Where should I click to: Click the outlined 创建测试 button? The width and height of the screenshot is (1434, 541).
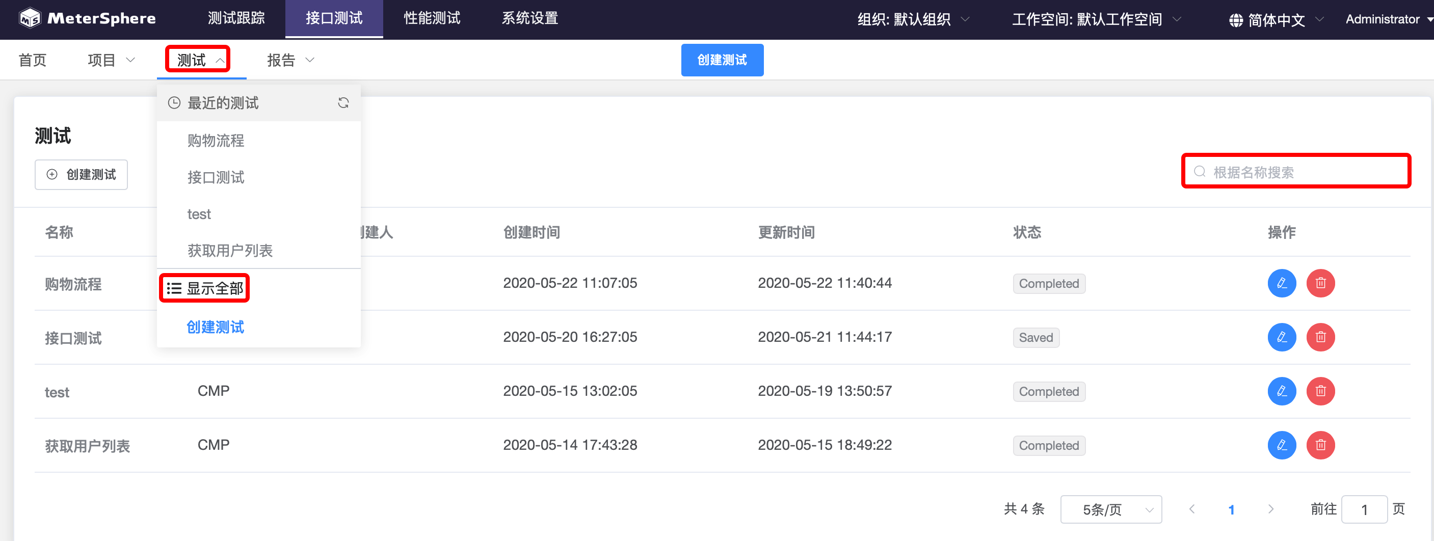[x=81, y=174]
